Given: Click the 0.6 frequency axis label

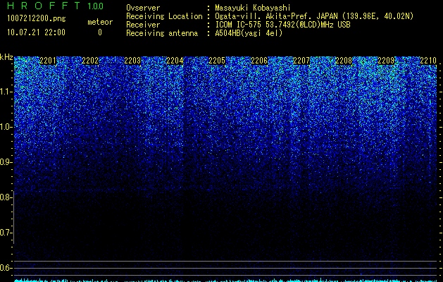Looking at the screenshot, I should coord(5,268).
